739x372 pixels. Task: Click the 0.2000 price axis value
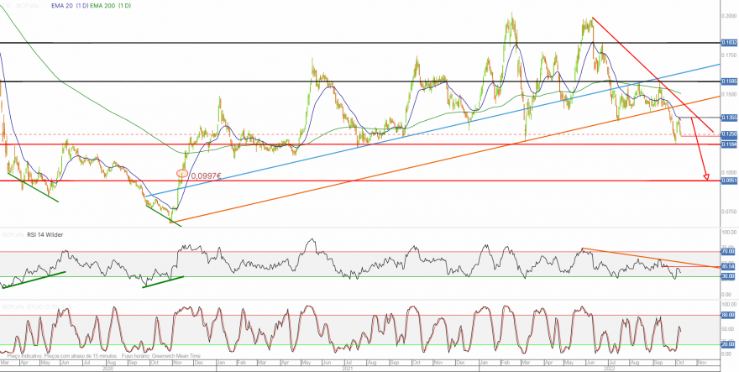click(x=729, y=16)
